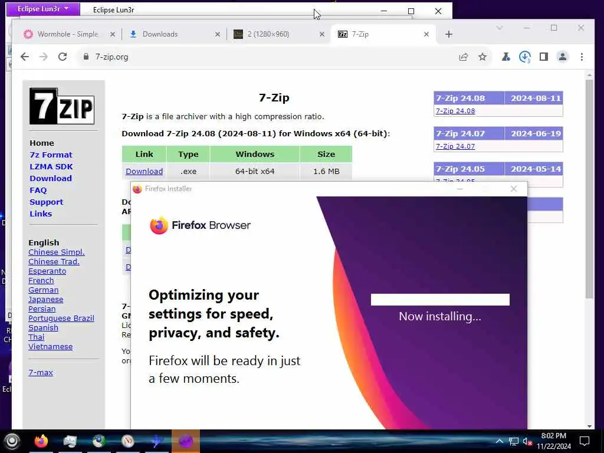Image resolution: width=604 pixels, height=453 pixels.
Task: Open the FAQ page
Action: pyautogui.click(x=38, y=191)
